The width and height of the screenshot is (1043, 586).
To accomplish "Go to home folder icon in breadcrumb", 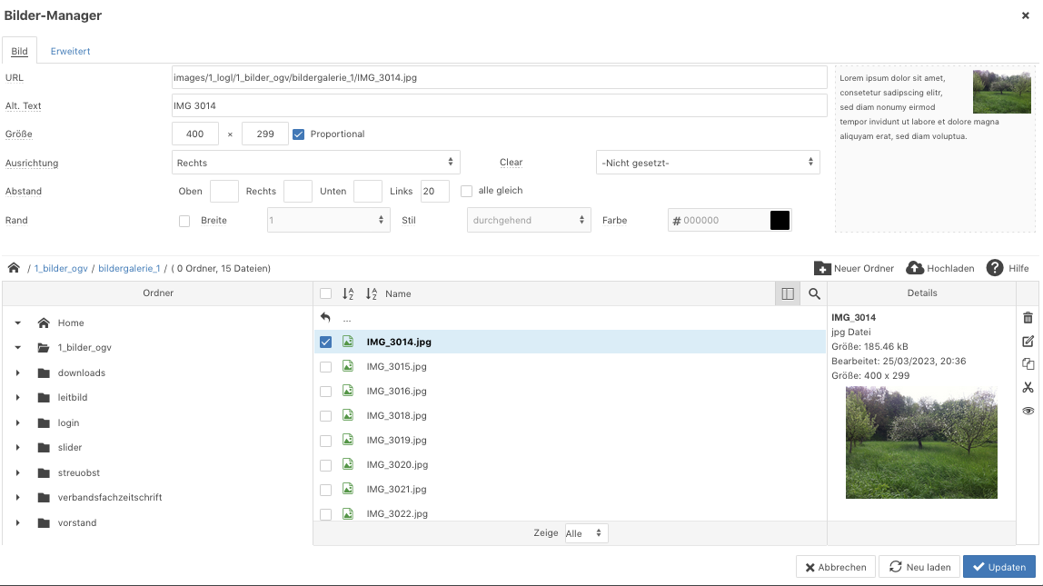I will tap(14, 268).
